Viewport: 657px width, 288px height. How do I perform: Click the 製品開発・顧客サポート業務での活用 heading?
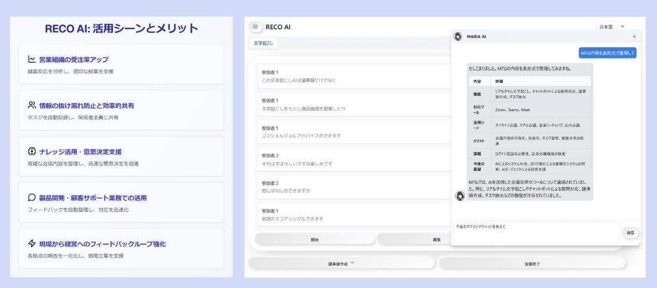[93, 198]
